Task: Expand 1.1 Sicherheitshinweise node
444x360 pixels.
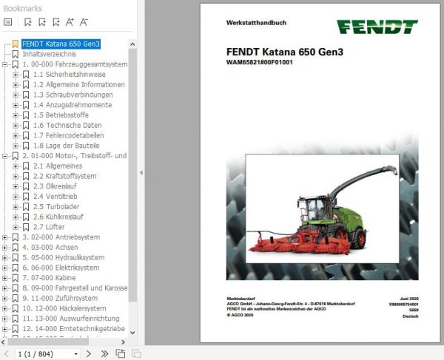Action: pos(16,75)
